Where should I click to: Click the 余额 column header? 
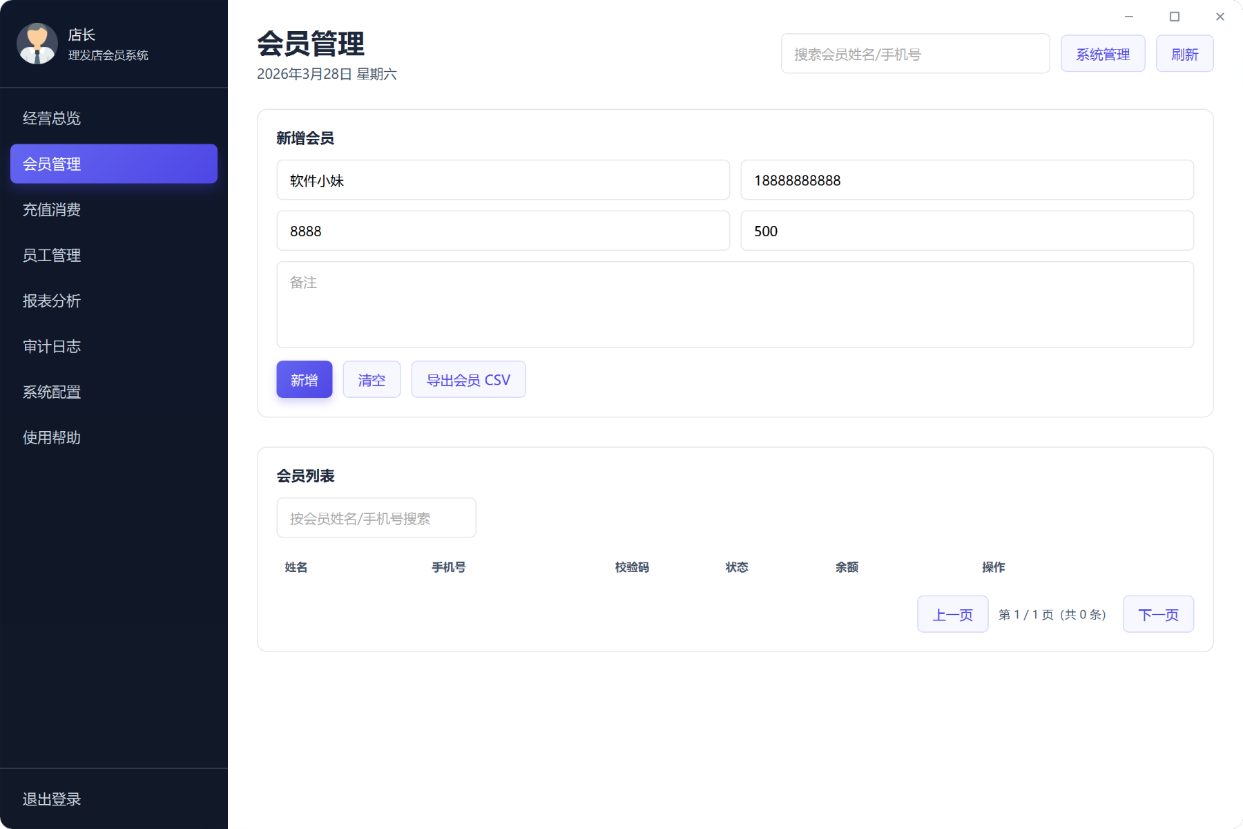(847, 567)
